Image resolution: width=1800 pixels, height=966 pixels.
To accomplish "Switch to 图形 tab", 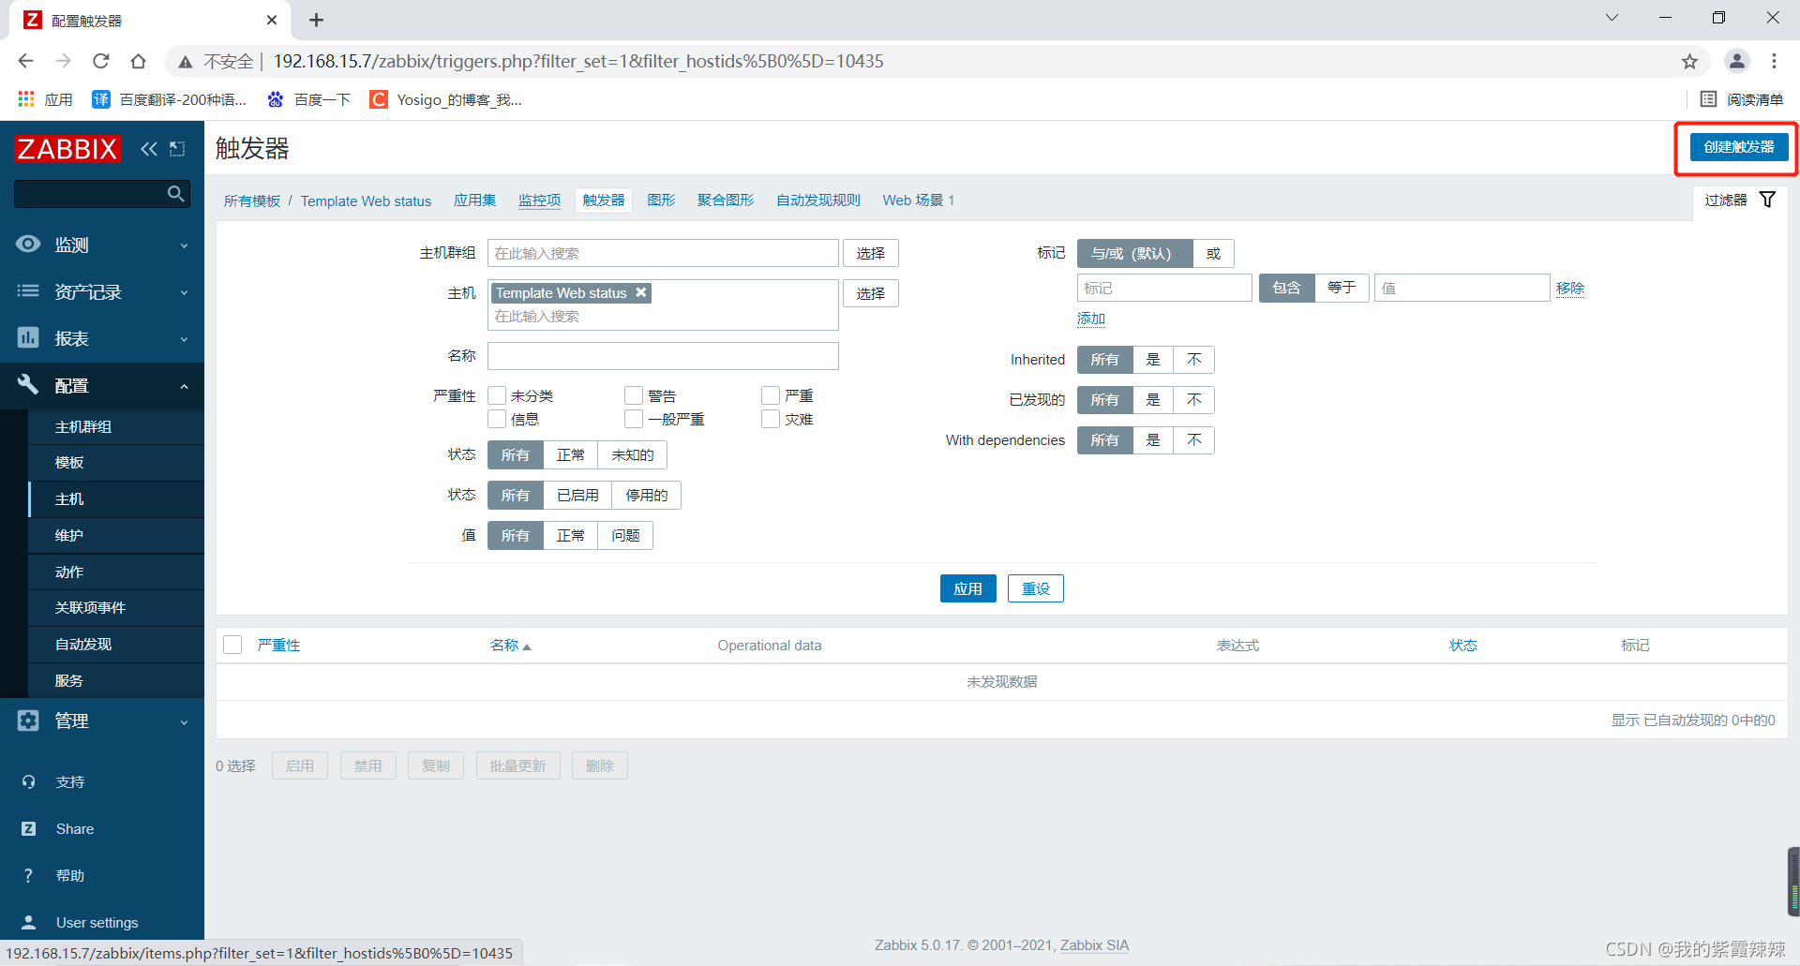I will tap(661, 201).
